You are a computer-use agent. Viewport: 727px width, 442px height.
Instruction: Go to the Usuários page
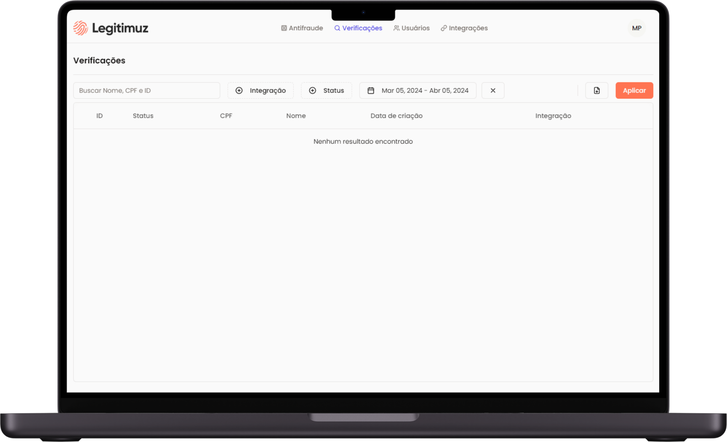(411, 28)
